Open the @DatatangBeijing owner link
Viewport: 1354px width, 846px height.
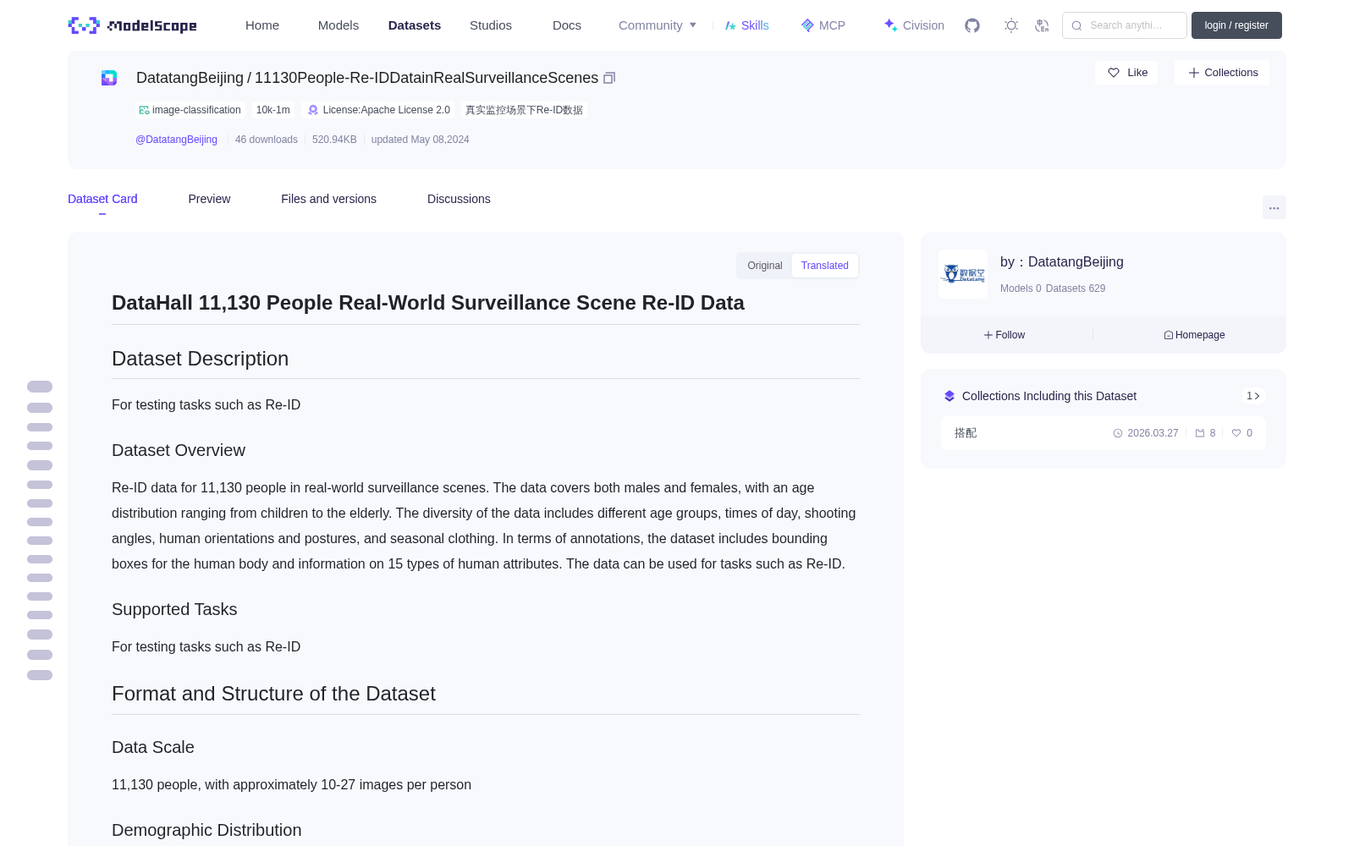[176, 140]
